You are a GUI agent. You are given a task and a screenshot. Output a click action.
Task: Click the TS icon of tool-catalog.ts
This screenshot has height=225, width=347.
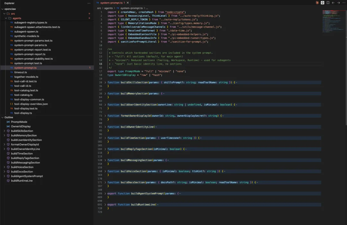tap(12, 95)
